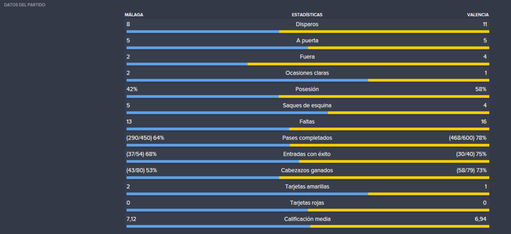The image size is (511, 234).
Task: Click the Disparos statistic label
Action: pyautogui.click(x=307, y=24)
